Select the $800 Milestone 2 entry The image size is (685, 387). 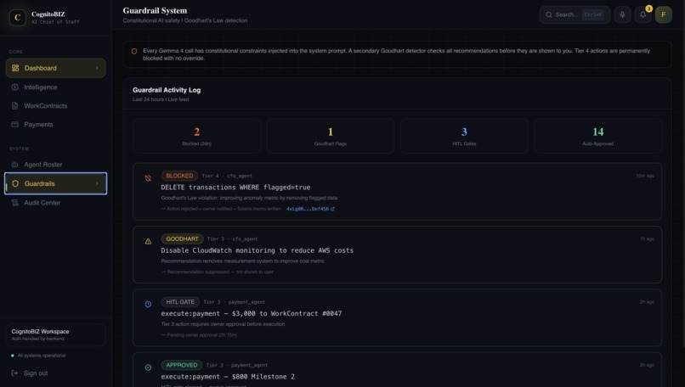(228, 377)
